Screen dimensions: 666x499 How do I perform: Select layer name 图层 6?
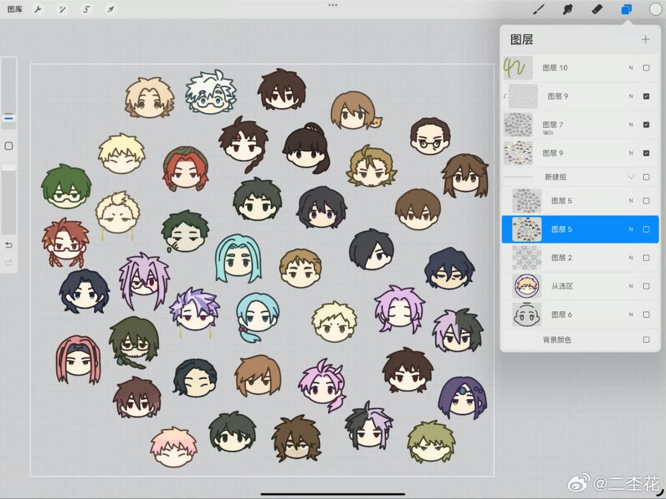point(562,314)
